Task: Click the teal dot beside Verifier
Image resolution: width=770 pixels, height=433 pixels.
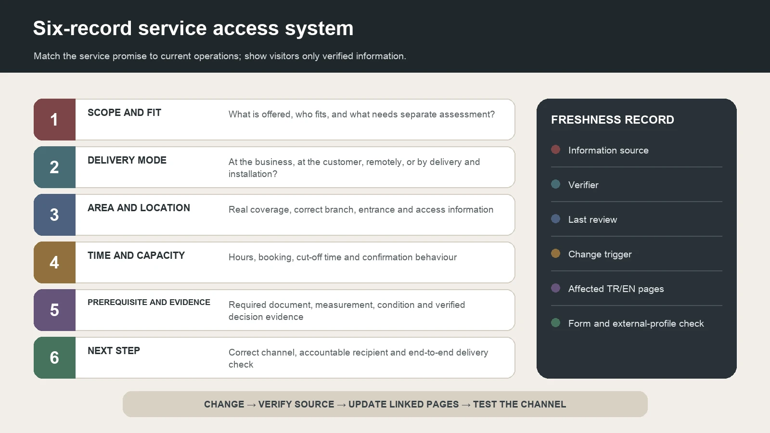Action: pos(555,184)
